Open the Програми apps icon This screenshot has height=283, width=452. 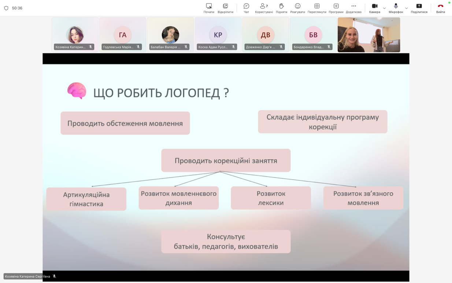click(x=336, y=8)
